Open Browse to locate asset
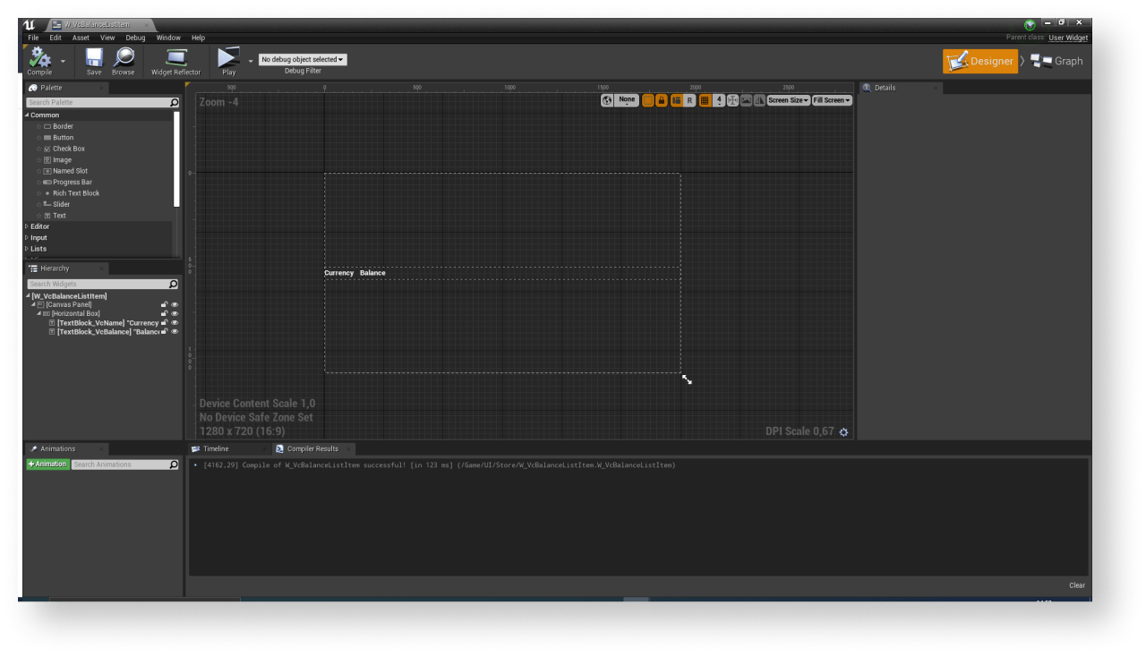This screenshot has width=1146, height=656. (x=124, y=59)
